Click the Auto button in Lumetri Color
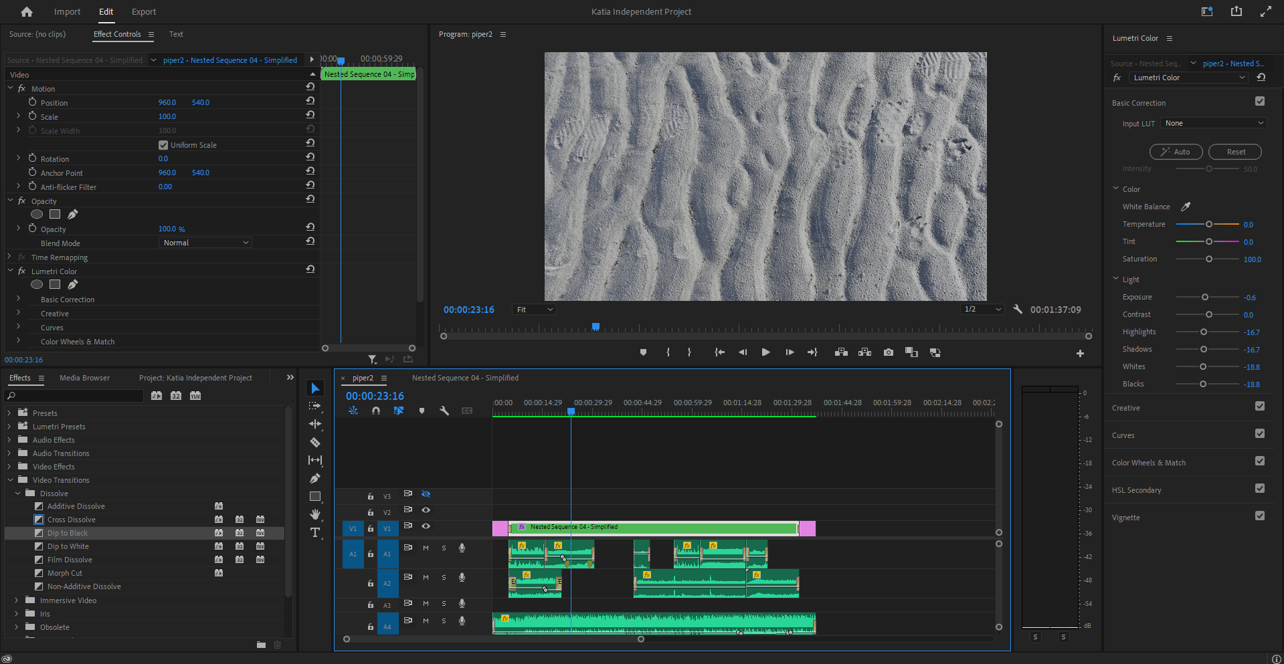Image resolution: width=1284 pixels, height=664 pixels. tap(1176, 152)
